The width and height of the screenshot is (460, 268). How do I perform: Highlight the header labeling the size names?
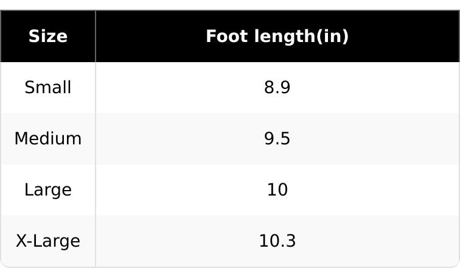(48, 37)
